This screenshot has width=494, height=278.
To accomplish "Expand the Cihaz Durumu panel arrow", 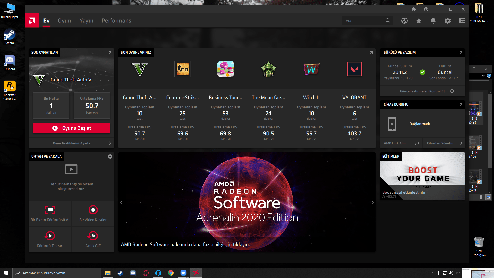I will tap(461, 105).
